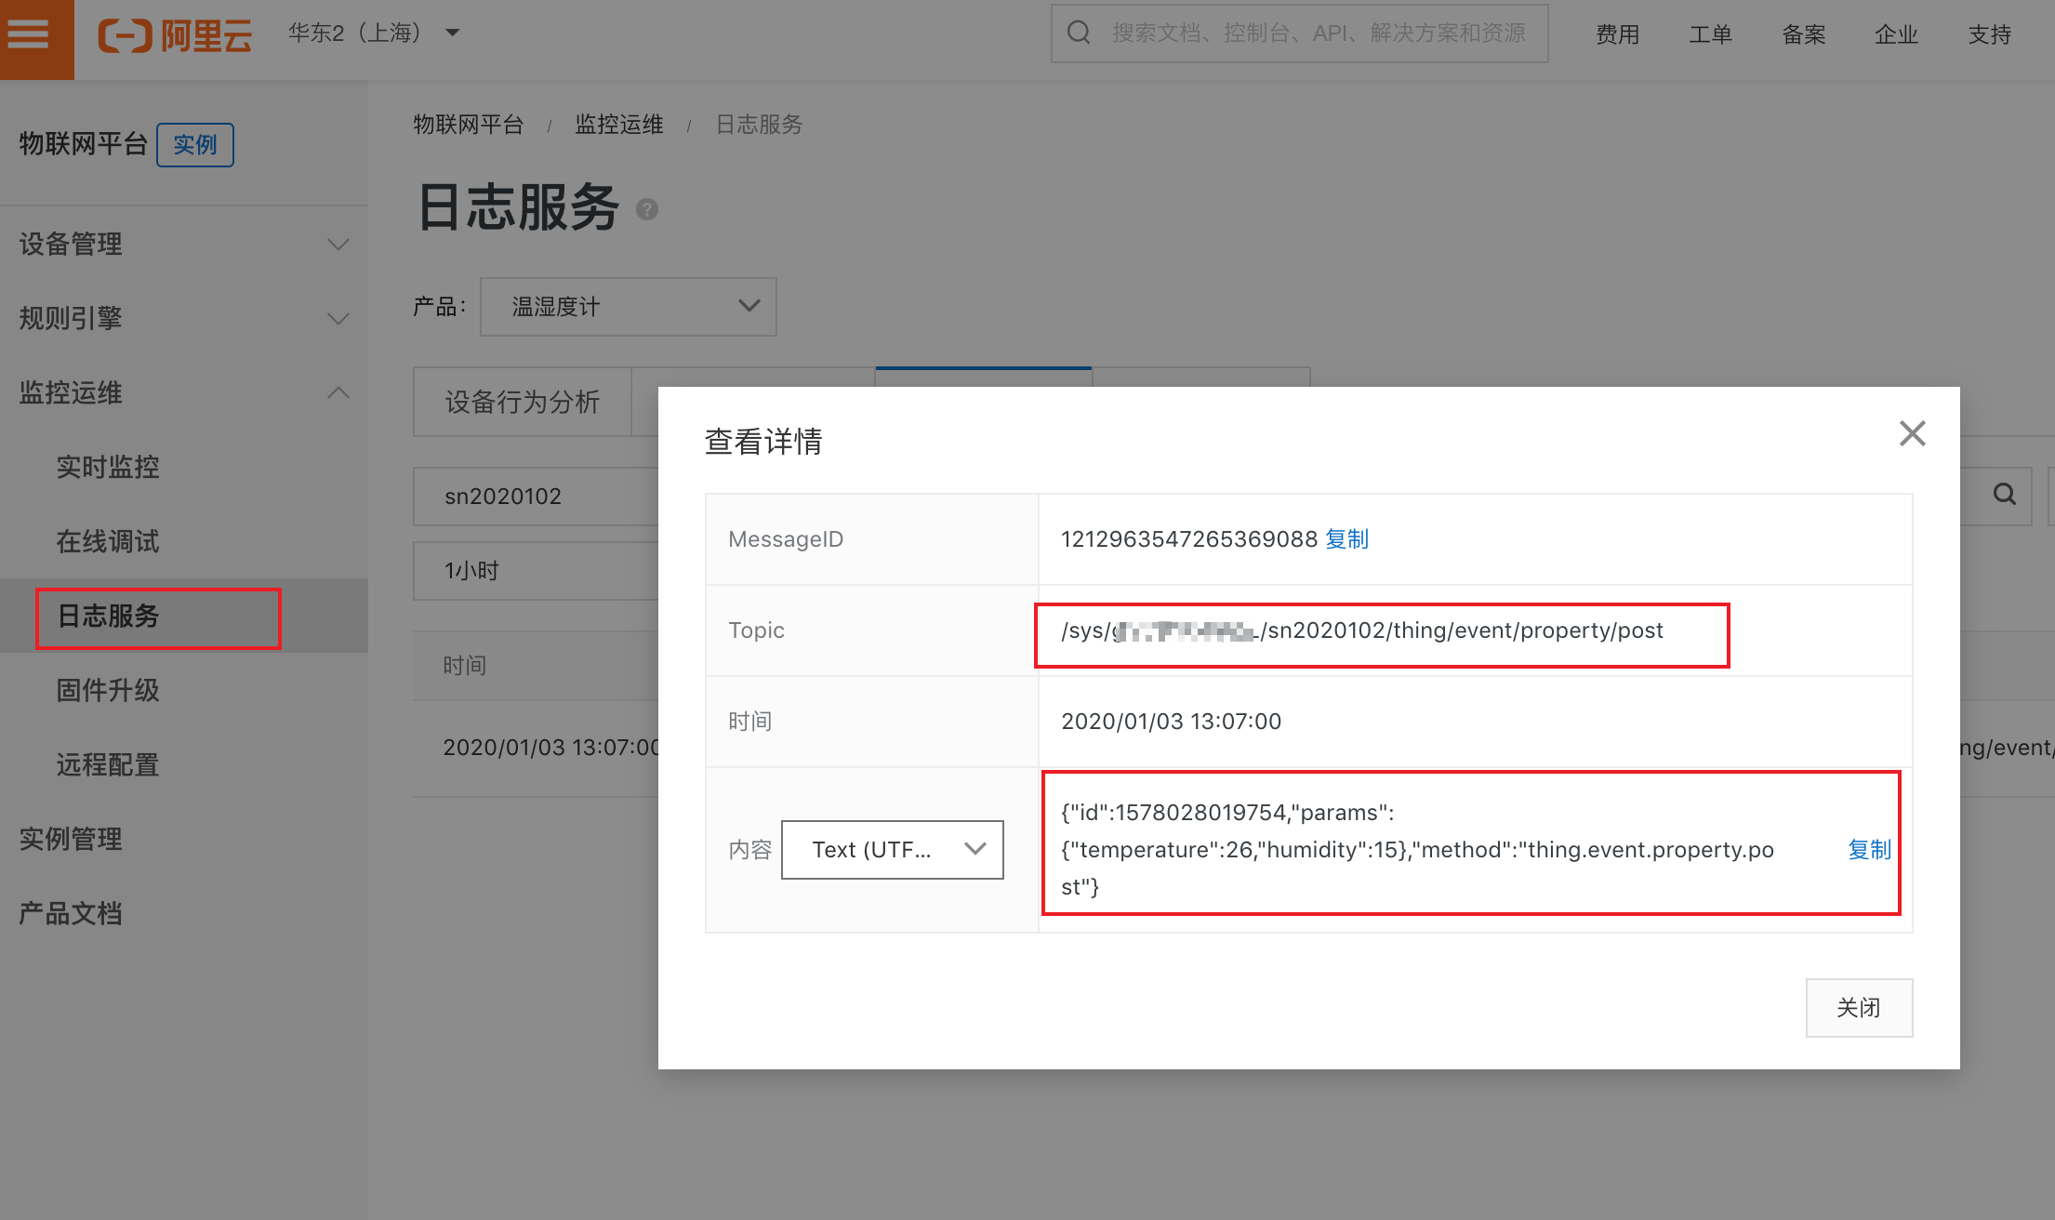Image resolution: width=2055 pixels, height=1220 pixels.
Task: Open the 温湿度计 product dropdown
Action: [629, 307]
